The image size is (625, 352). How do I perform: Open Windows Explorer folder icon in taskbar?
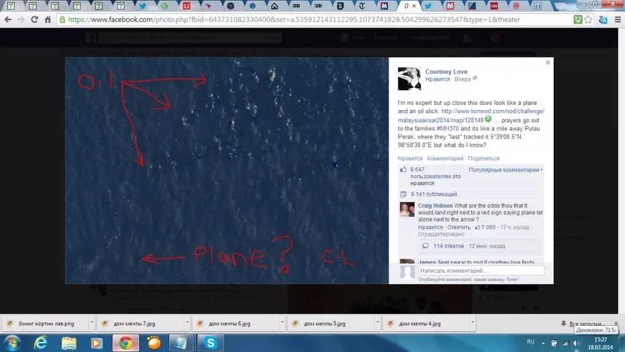coord(69,343)
